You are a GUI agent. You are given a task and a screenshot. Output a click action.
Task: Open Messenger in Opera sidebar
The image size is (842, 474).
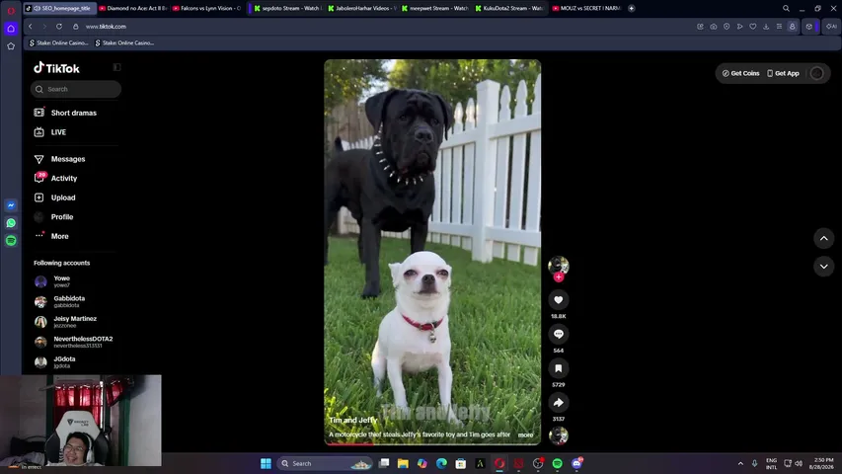(11, 205)
